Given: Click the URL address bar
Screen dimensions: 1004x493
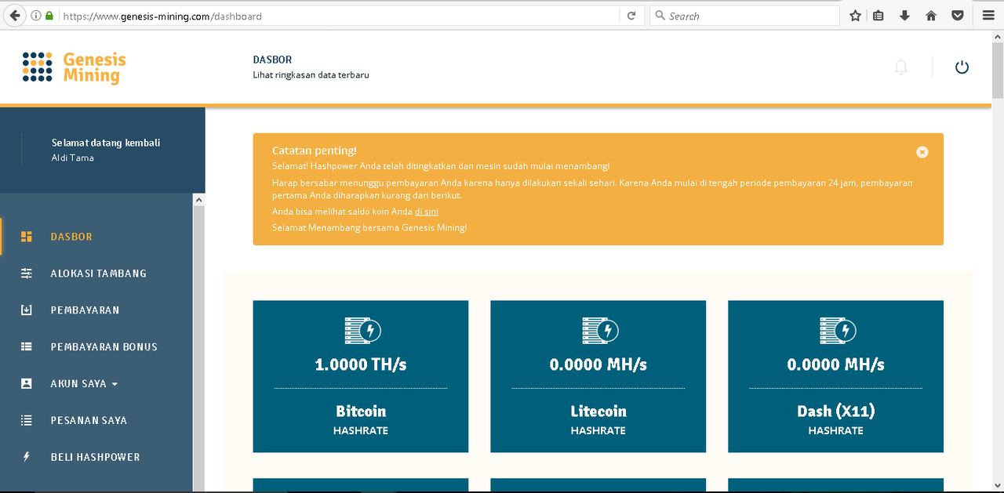Looking at the screenshot, I should click(x=337, y=16).
